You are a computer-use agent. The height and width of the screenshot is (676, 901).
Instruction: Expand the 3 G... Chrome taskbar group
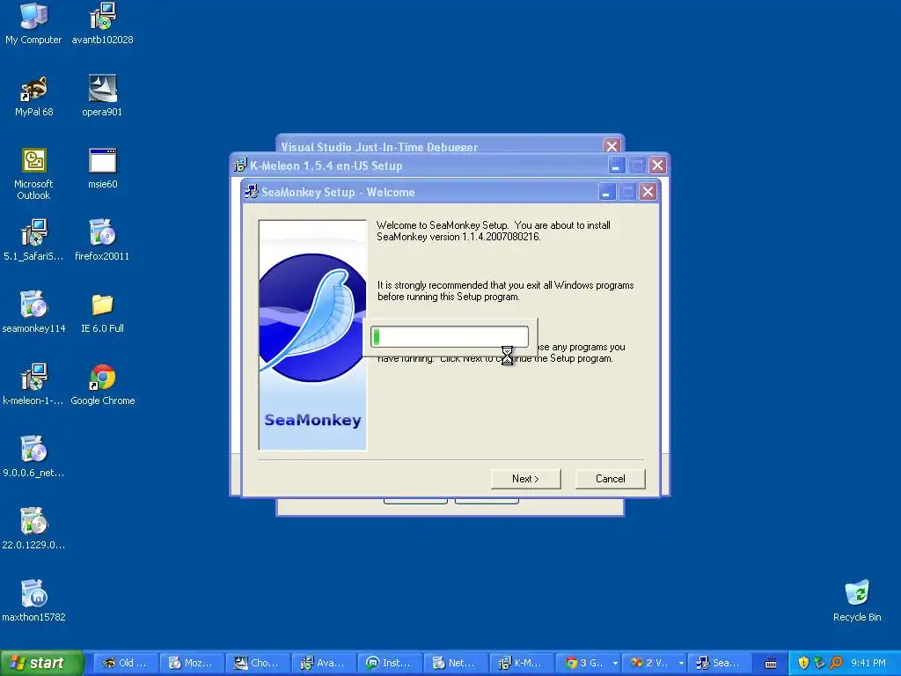[590, 663]
